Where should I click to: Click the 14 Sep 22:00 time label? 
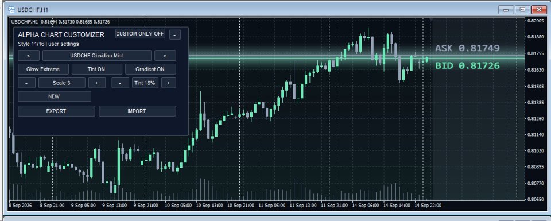point(428,205)
